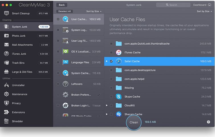Open the category list Sort by Size dropdown
Screen dimensions: 215x137
(x=94, y=11)
